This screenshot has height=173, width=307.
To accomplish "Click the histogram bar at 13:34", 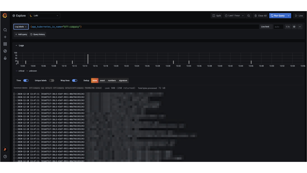I will pos(189,62).
